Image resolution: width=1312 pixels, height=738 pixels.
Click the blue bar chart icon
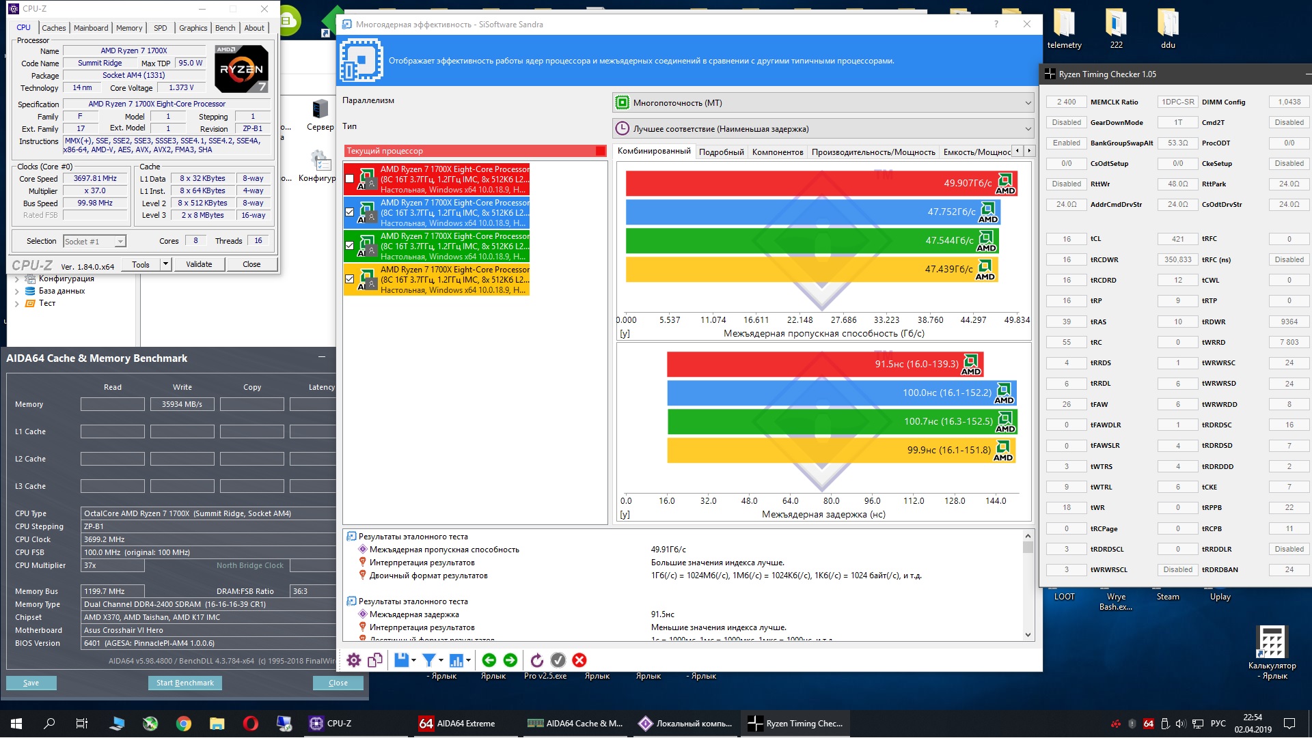coord(456,660)
